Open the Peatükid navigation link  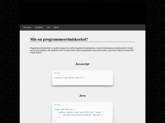point(39,27)
